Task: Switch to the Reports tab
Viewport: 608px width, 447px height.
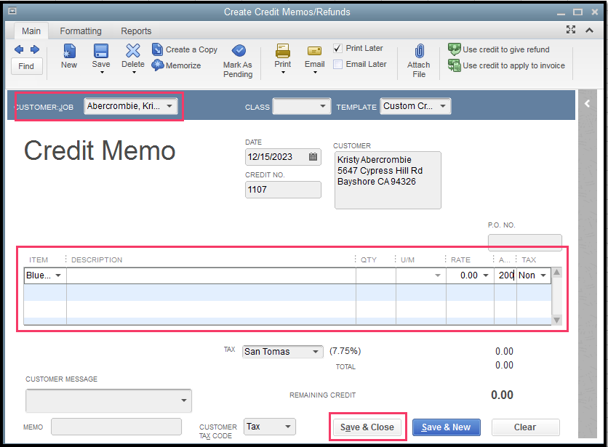Action: pos(136,31)
